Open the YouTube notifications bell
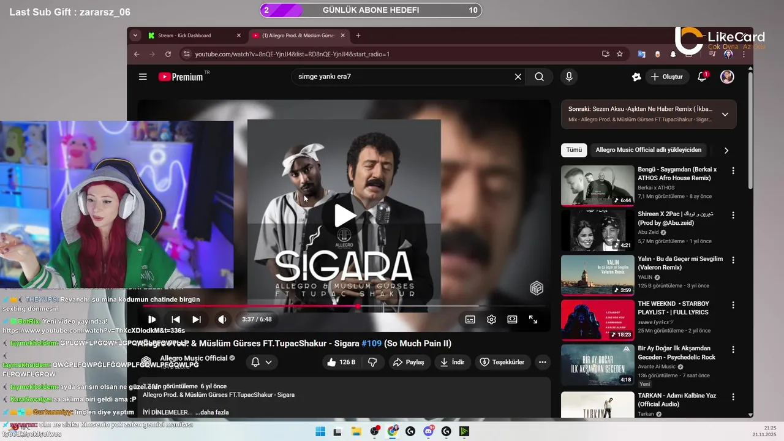The height and width of the screenshot is (441, 784). tap(702, 77)
